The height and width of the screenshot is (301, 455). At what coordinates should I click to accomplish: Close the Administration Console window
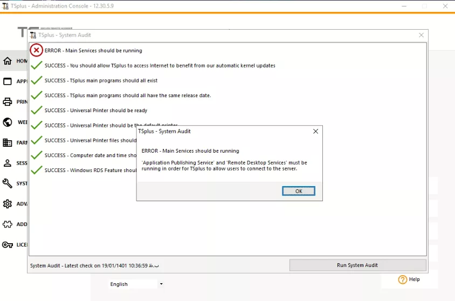445,6
